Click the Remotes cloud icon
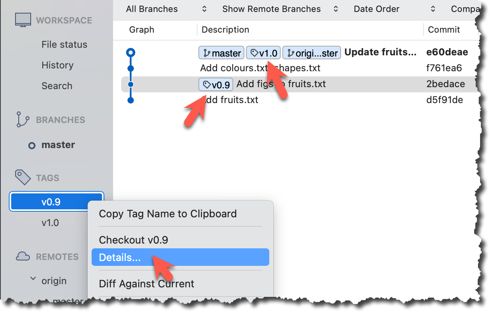This screenshot has width=490, height=312. [23, 257]
